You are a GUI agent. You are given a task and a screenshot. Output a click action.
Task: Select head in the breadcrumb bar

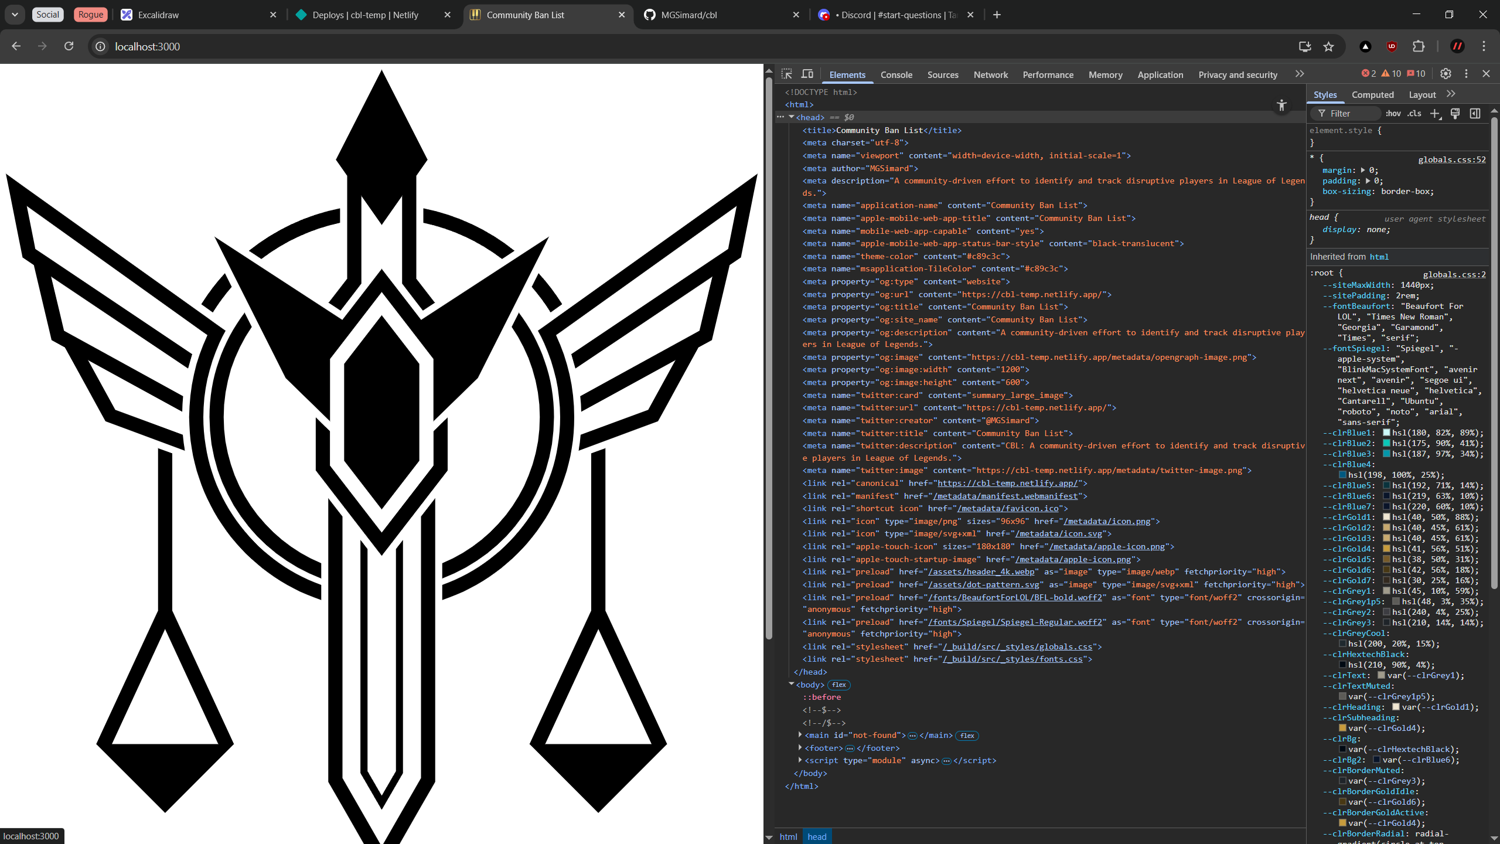(x=817, y=836)
